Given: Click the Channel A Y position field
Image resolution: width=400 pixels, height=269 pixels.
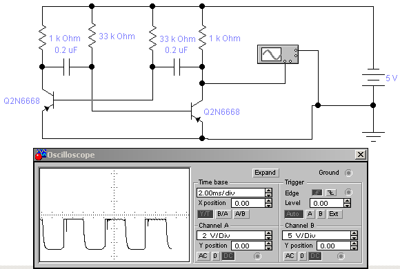Looking at the screenshot, I should (x=248, y=246).
